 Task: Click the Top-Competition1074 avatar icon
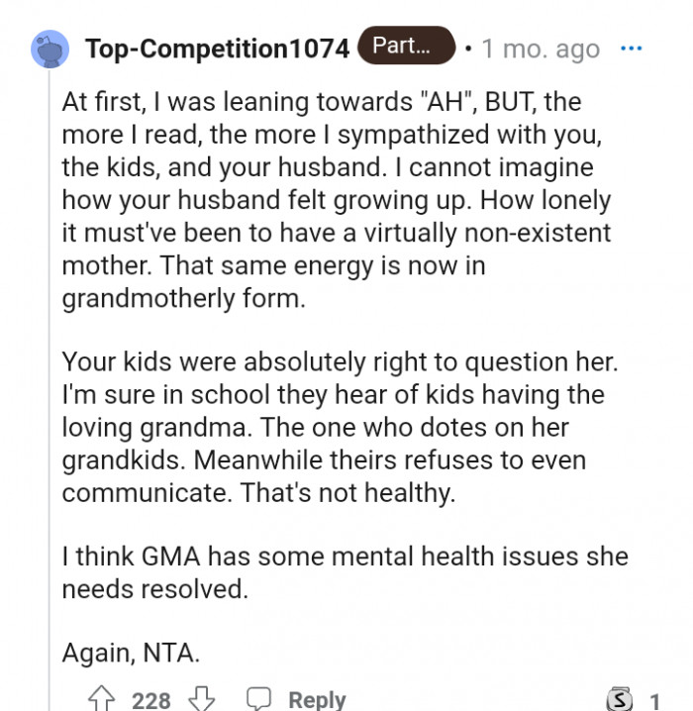[x=50, y=49]
